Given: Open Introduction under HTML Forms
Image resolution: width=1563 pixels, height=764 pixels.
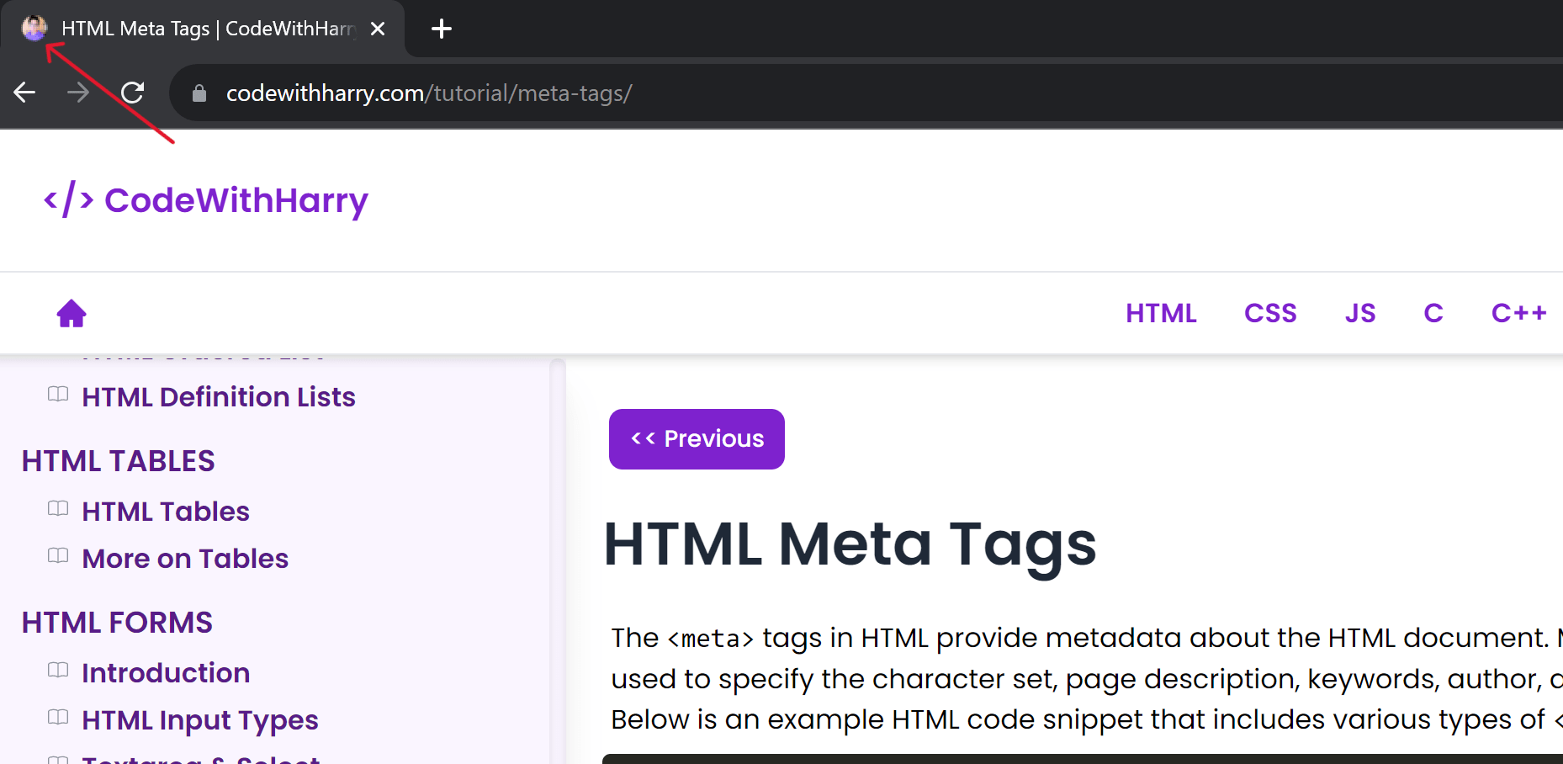Looking at the screenshot, I should pyautogui.click(x=166, y=673).
